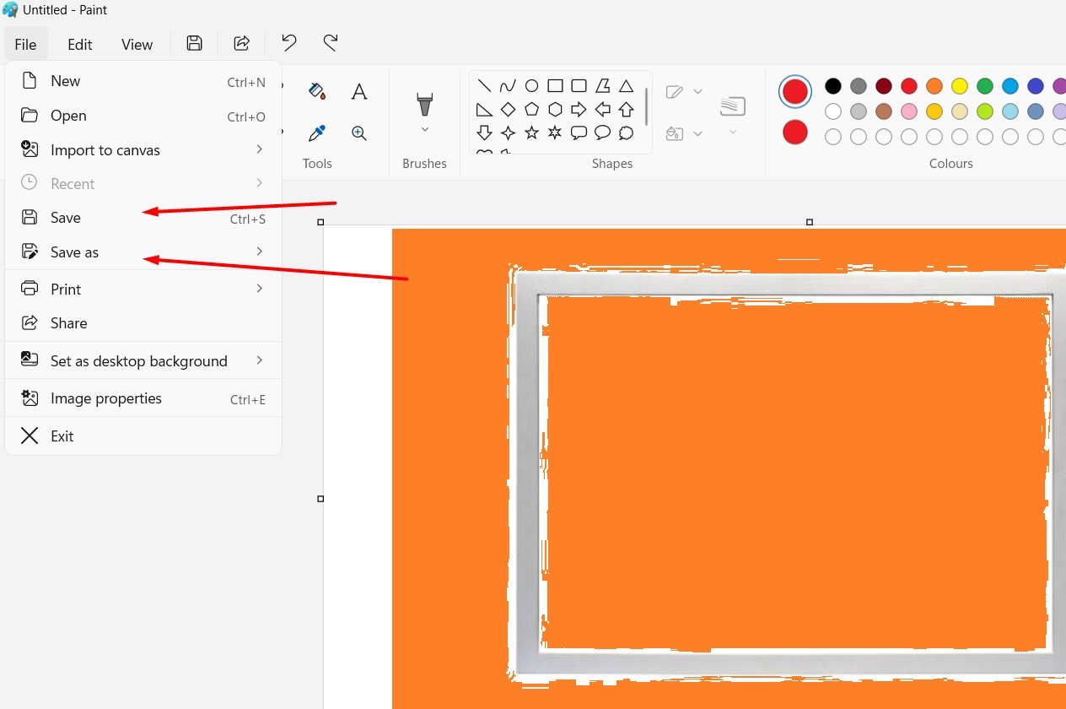
Task: Pick the lime green colour swatch
Action: click(985, 111)
